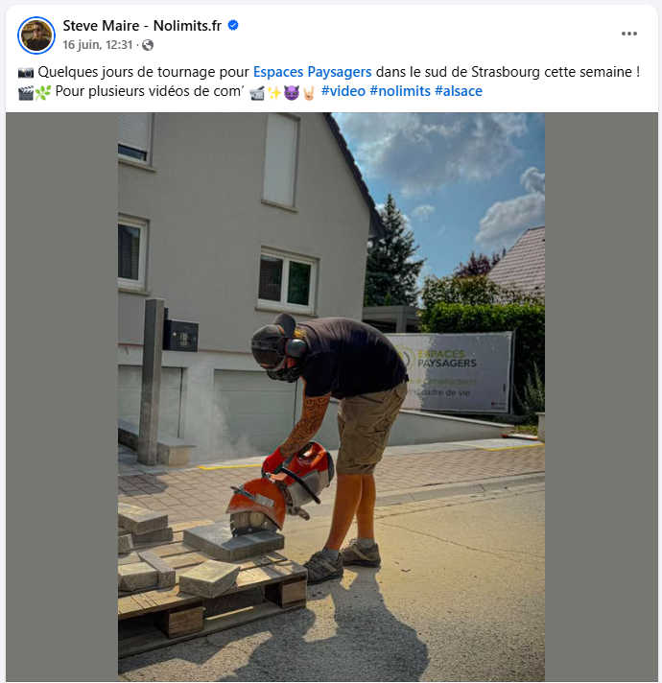Click the globe public audience icon

pos(148,45)
